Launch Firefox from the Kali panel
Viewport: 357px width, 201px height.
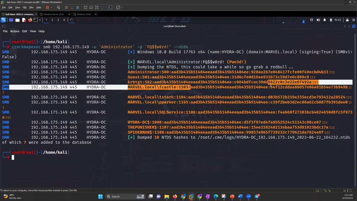pyautogui.click(x=30, y=20)
